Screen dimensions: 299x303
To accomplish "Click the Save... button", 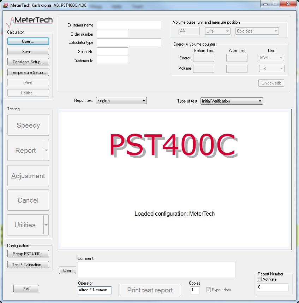I will pyautogui.click(x=28, y=52).
